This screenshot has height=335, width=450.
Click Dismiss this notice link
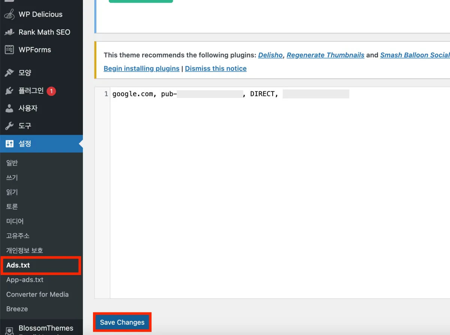click(216, 68)
